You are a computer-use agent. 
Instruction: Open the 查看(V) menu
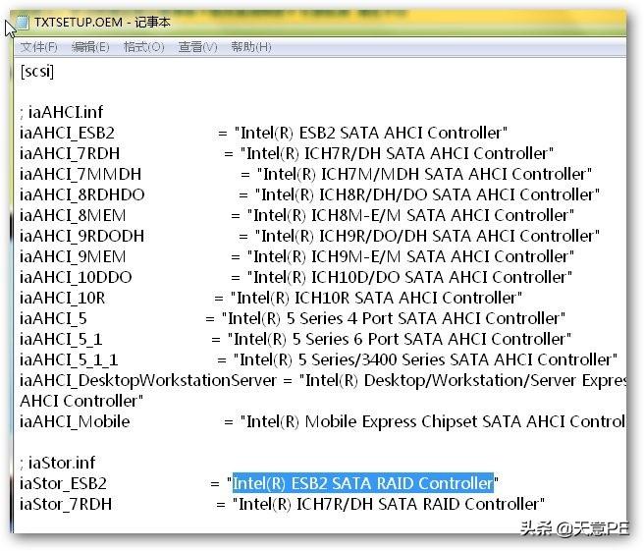[197, 47]
